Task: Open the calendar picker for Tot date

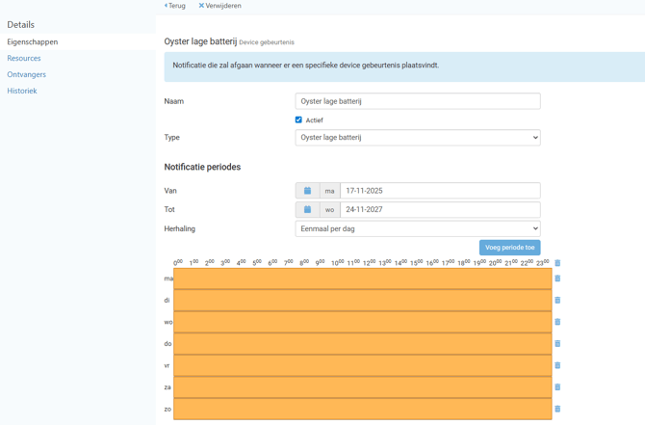Action: click(307, 209)
